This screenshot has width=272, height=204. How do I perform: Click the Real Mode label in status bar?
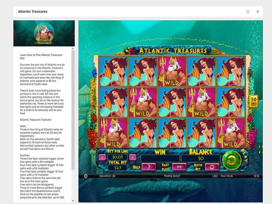(x=227, y=176)
